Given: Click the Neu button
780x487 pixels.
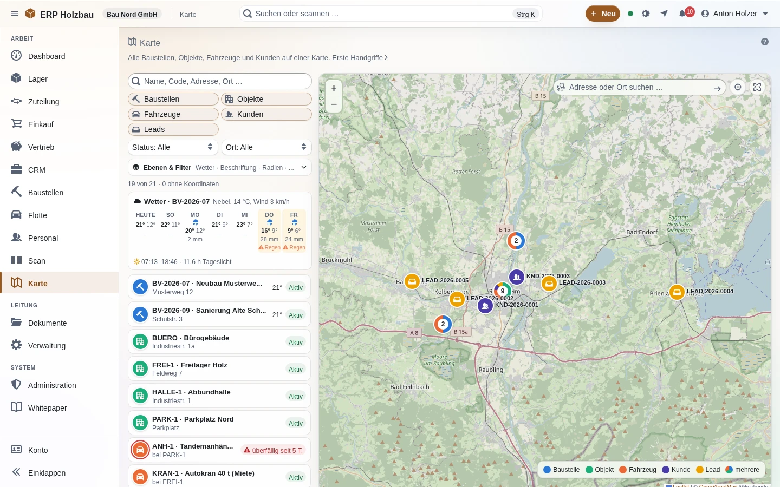Looking at the screenshot, I should click(603, 14).
